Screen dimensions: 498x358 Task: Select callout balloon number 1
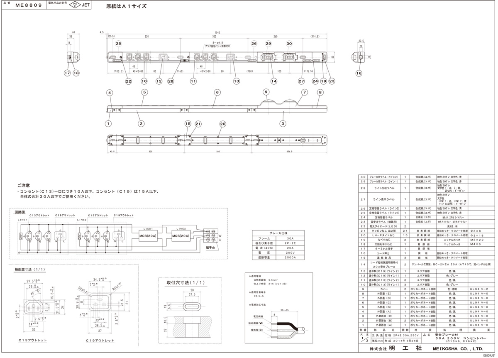pyautogui.click(x=108, y=124)
